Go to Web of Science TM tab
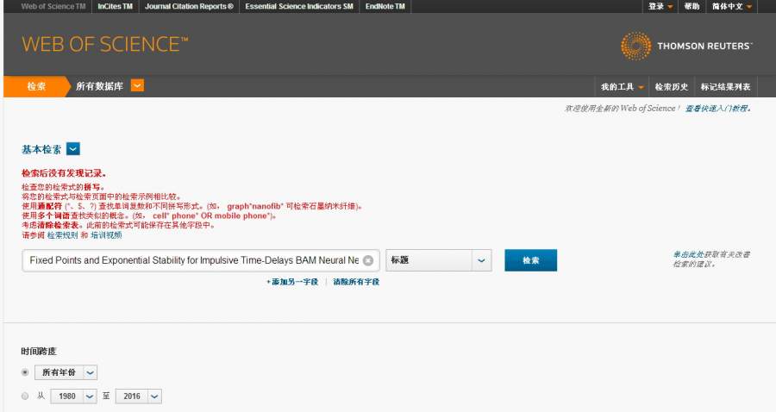Image resolution: width=776 pixels, height=412 pixels. click(x=53, y=6)
